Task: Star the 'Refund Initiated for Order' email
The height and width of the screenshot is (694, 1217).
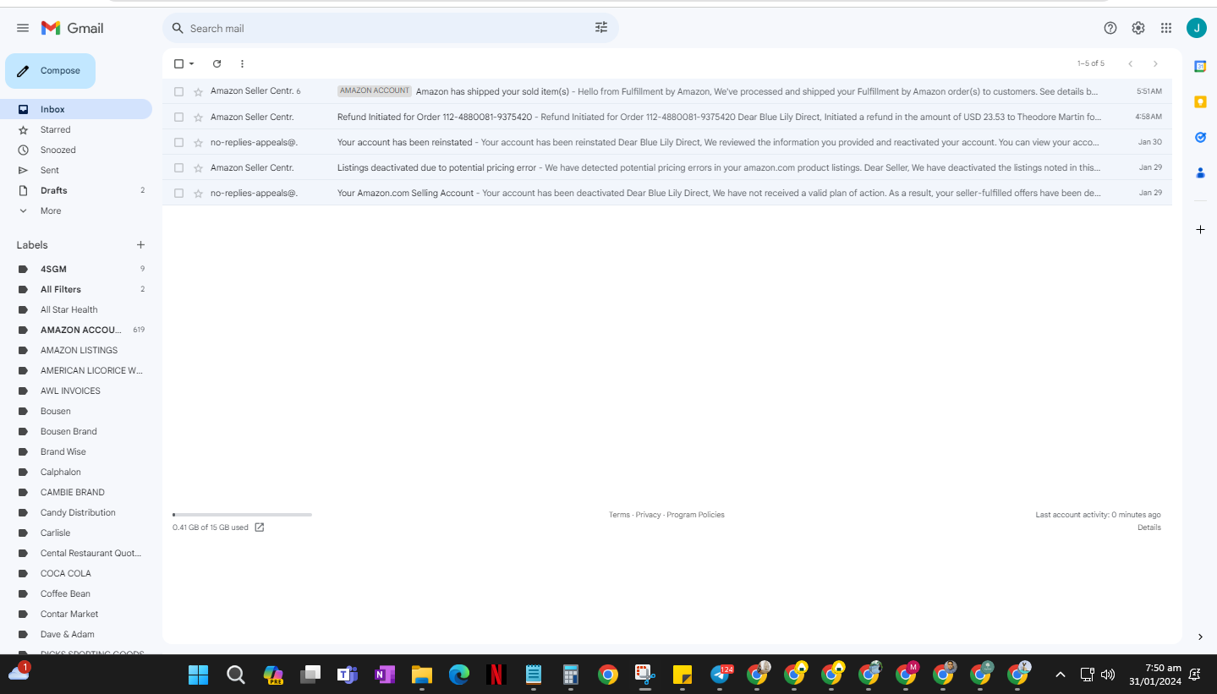Action: point(198,117)
